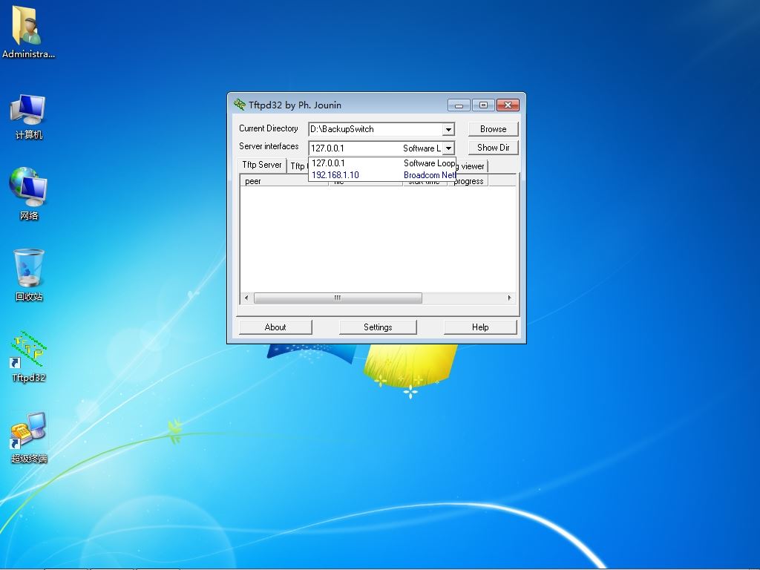Image resolution: width=760 pixels, height=570 pixels.
Task: Maximize the Tftpd32 window
Action: pyautogui.click(x=483, y=105)
